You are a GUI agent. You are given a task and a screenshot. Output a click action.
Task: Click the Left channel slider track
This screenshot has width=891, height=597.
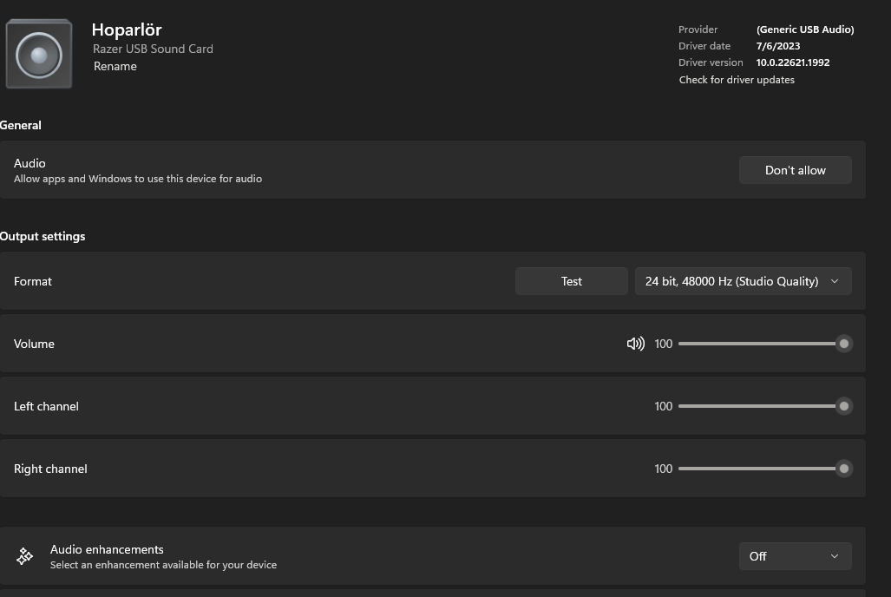[759, 406]
